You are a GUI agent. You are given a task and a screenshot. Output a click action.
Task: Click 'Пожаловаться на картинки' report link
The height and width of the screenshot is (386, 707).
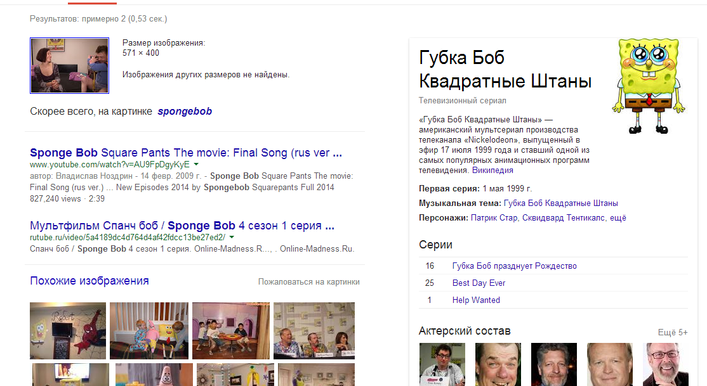coord(309,282)
